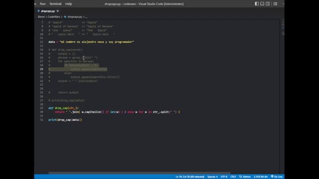
Task: Click the file icon on dropcaps.py tab
Action: tap(39, 11)
